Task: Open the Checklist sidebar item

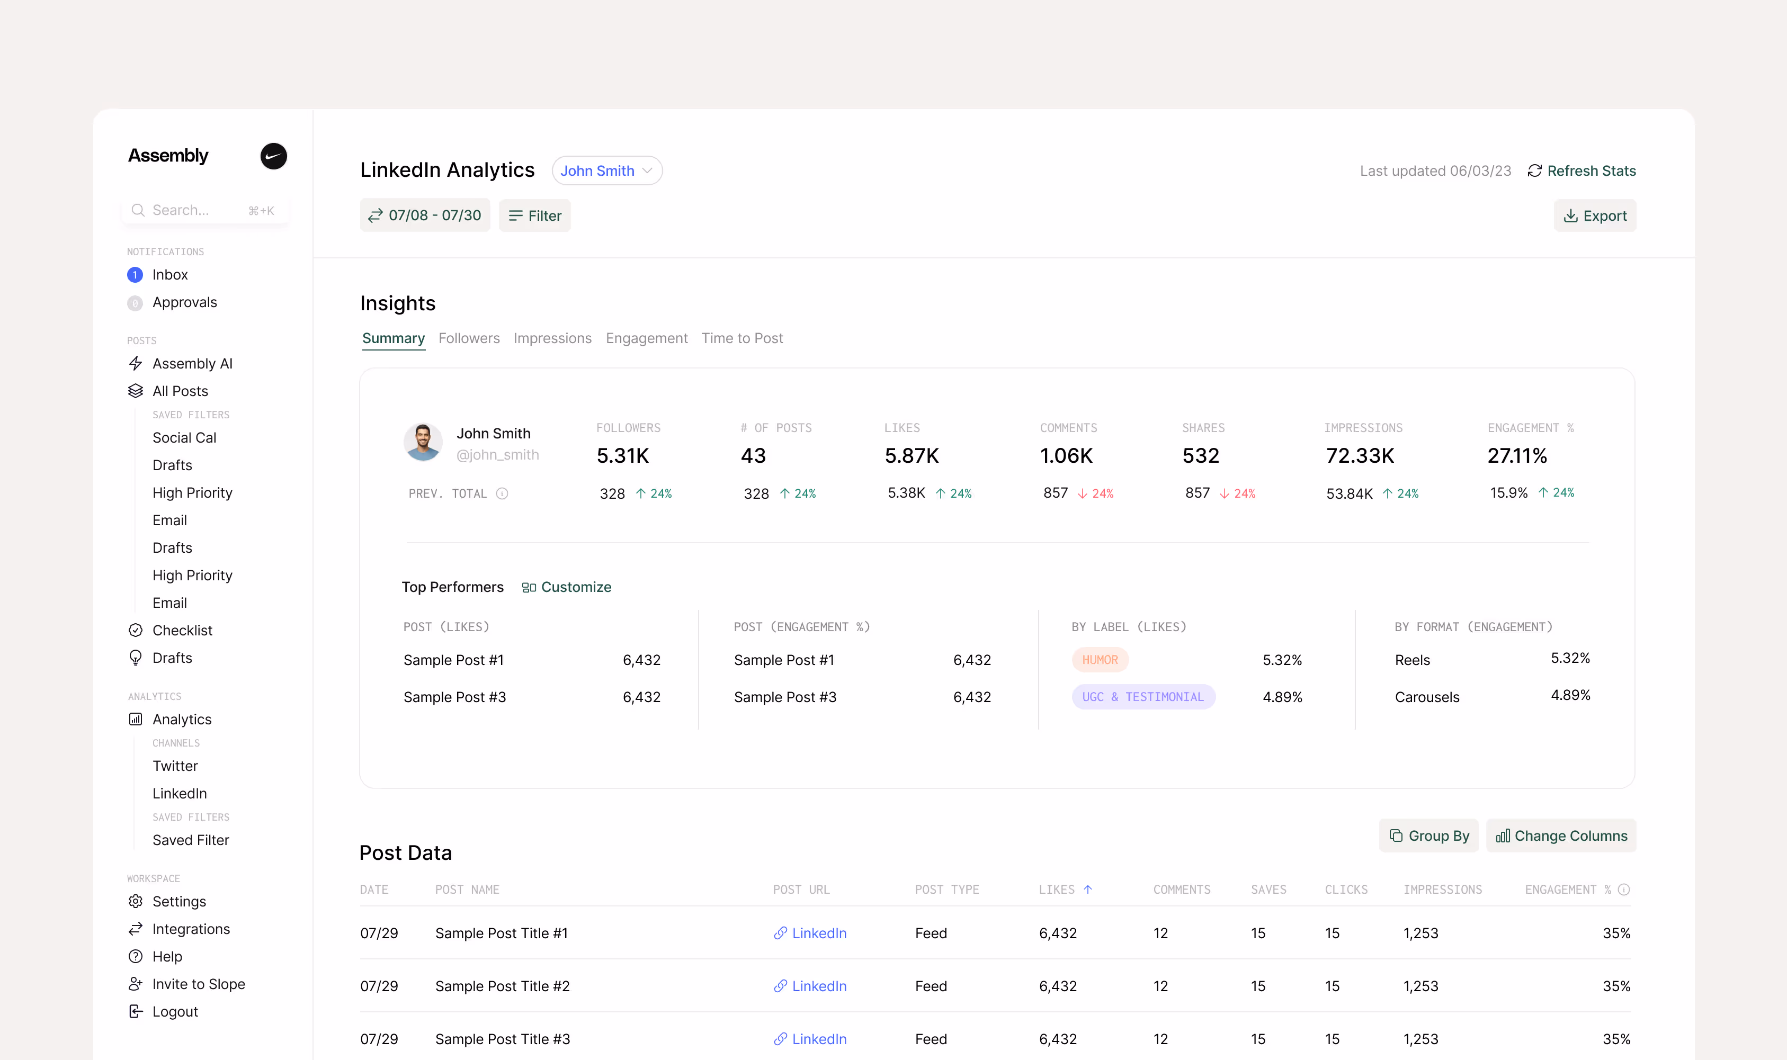Action: (182, 630)
